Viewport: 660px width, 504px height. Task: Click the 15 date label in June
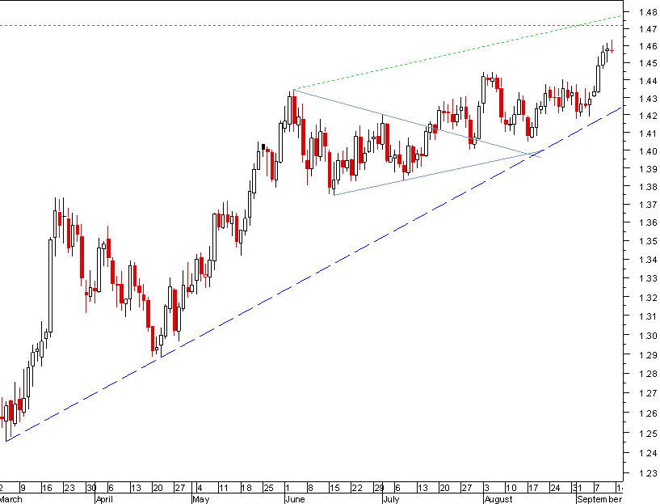point(334,488)
